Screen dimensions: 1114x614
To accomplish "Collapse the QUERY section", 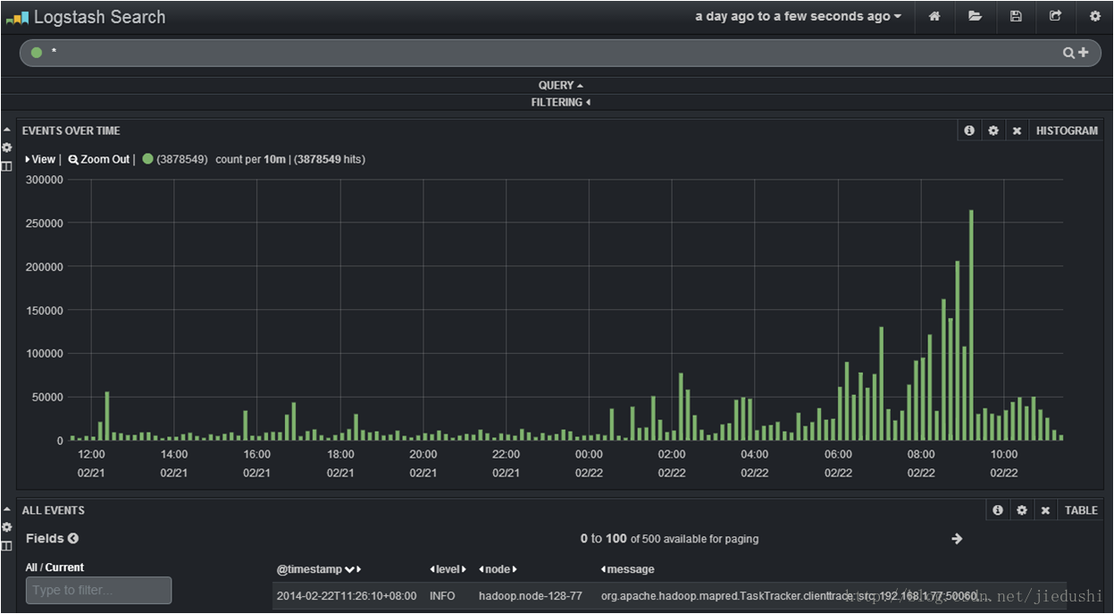I will pyautogui.click(x=560, y=86).
